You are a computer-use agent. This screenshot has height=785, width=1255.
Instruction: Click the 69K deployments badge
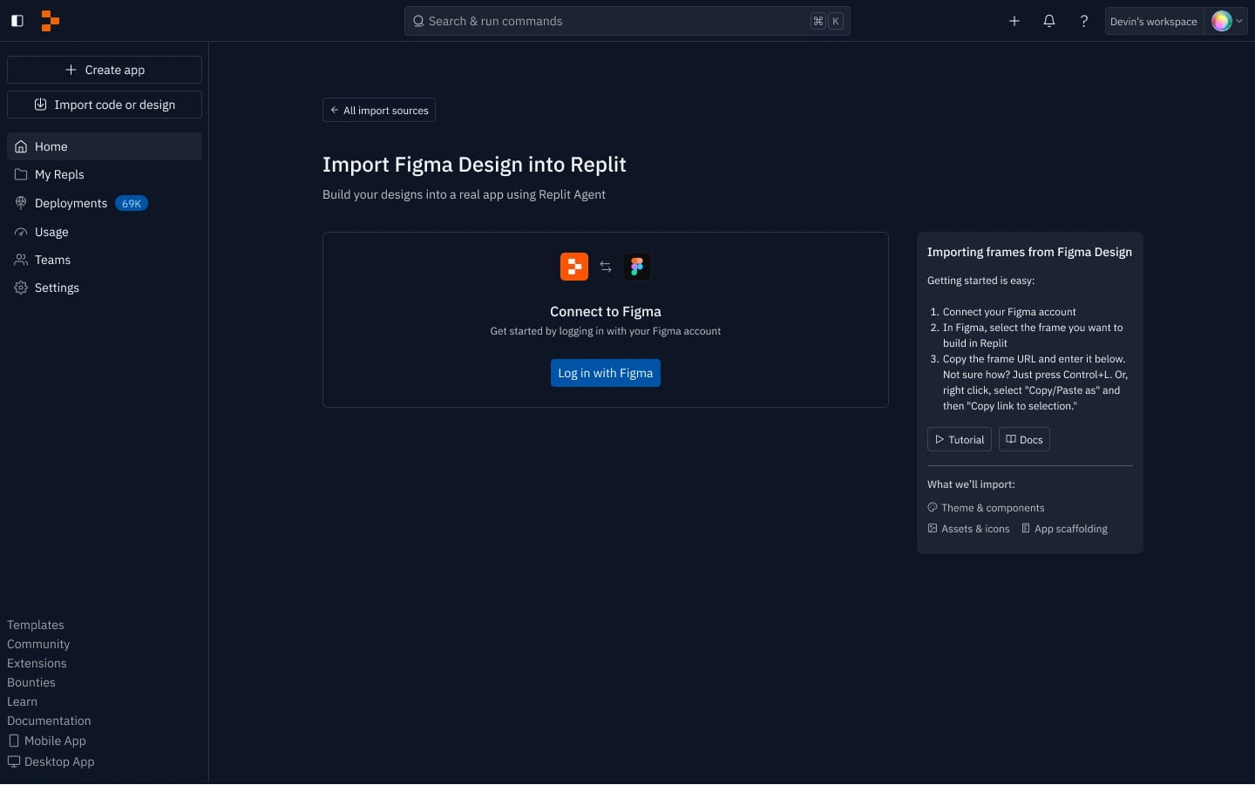[132, 203]
